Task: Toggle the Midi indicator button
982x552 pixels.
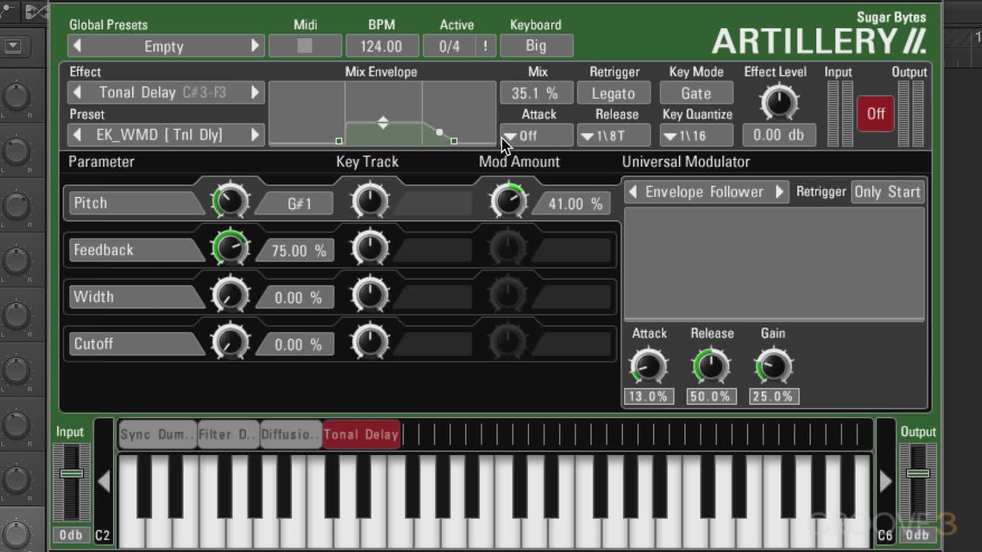Action: 305,46
